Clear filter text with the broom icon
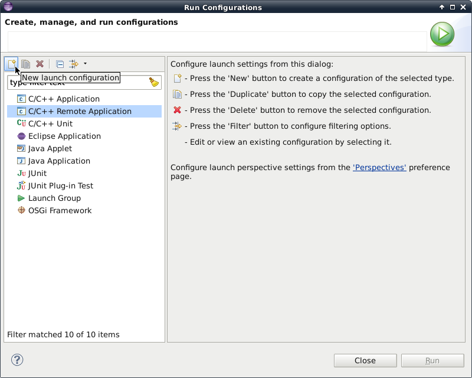 click(x=154, y=82)
